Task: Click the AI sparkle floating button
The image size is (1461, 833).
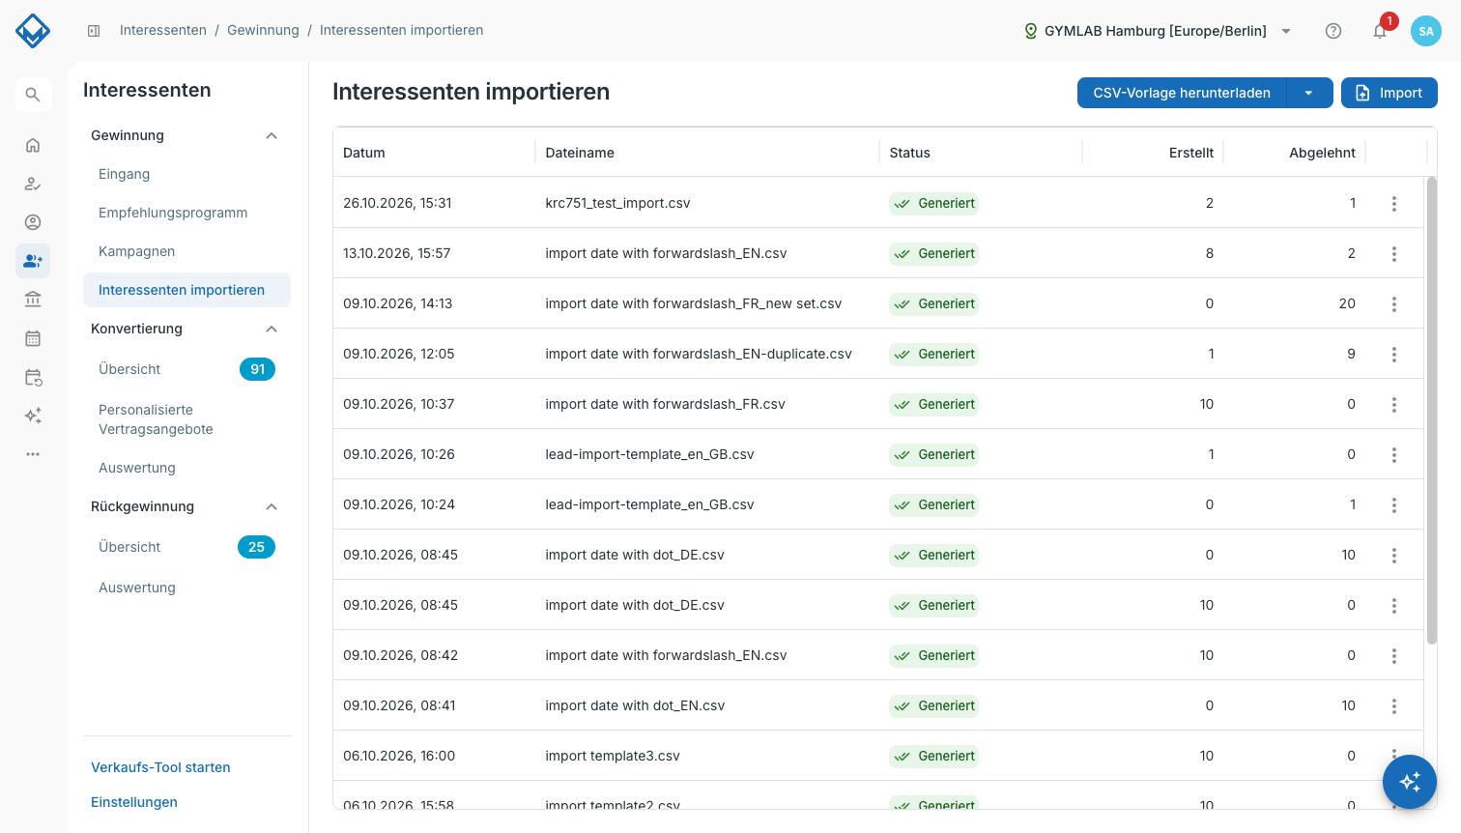Action: pyautogui.click(x=1410, y=782)
